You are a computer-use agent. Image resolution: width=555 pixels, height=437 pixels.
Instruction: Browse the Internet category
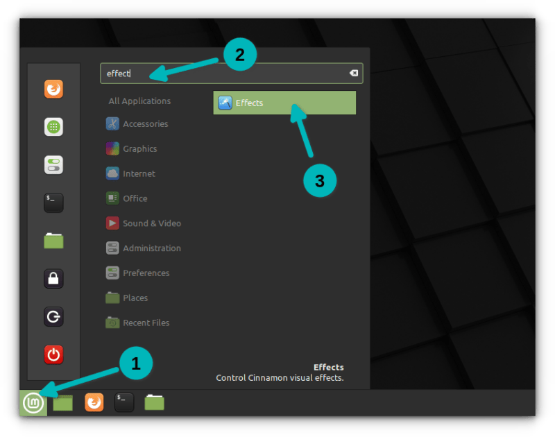click(138, 174)
